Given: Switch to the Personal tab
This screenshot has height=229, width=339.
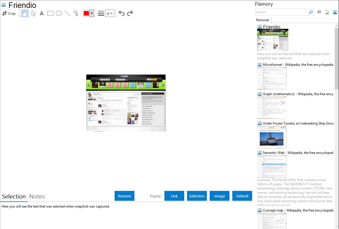Looking at the screenshot, I should [x=263, y=20].
